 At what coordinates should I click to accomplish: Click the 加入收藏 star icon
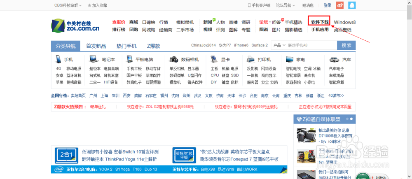pos(89,5)
